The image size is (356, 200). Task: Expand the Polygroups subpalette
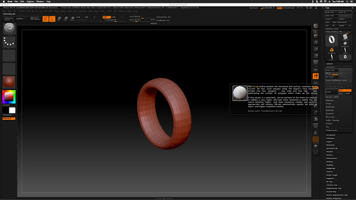click(x=331, y=168)
